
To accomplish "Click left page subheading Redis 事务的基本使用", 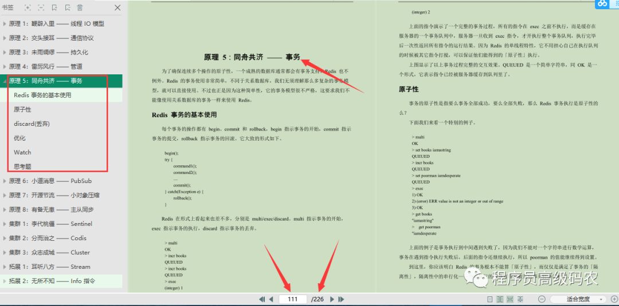I will click(x=185, y=115).
